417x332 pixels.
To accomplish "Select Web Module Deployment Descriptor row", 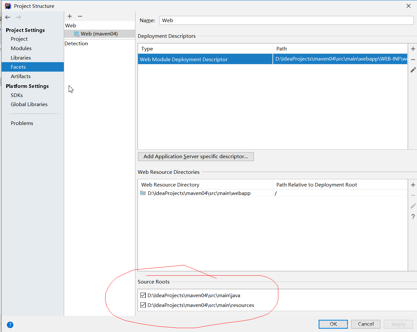I will (273, 59).
